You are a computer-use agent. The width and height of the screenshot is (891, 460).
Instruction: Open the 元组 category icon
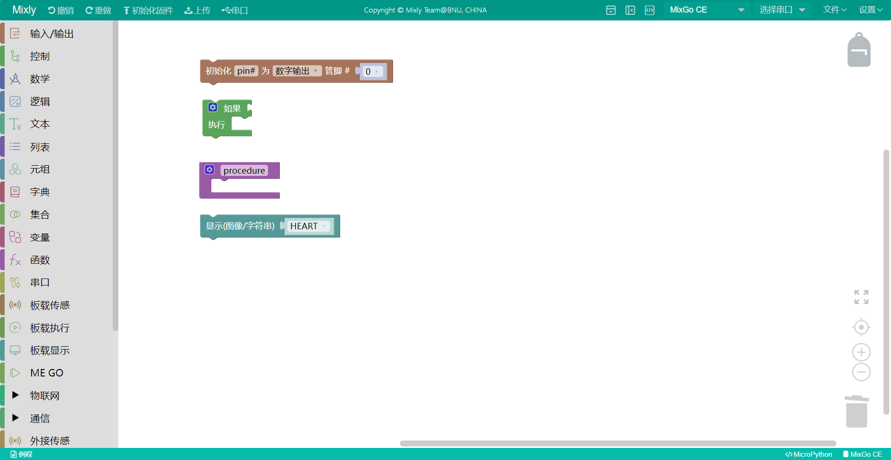(x=15, y=169)
